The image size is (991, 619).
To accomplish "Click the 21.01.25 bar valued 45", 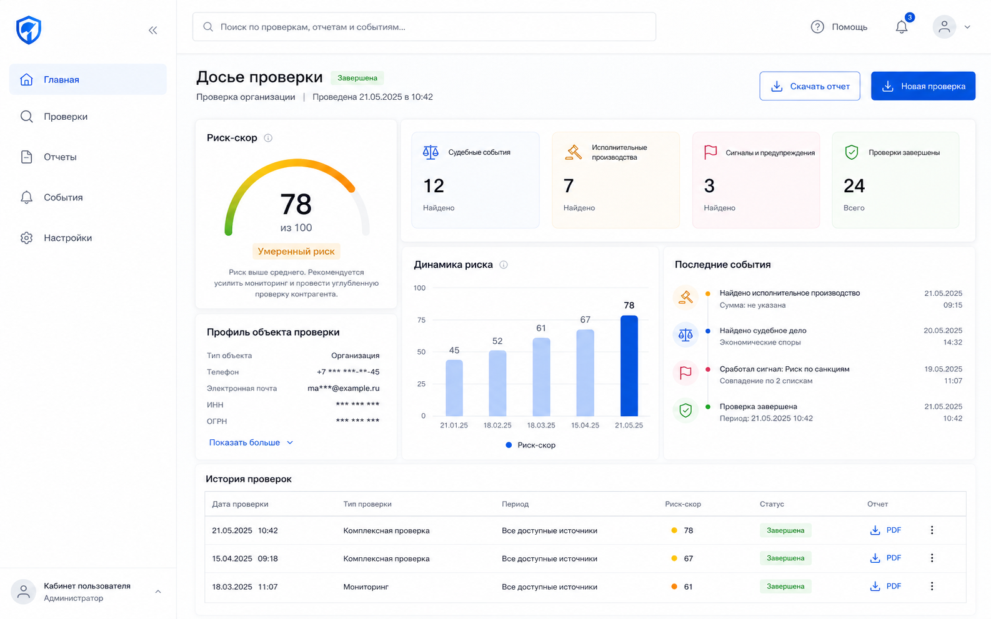I will (454, 388).
